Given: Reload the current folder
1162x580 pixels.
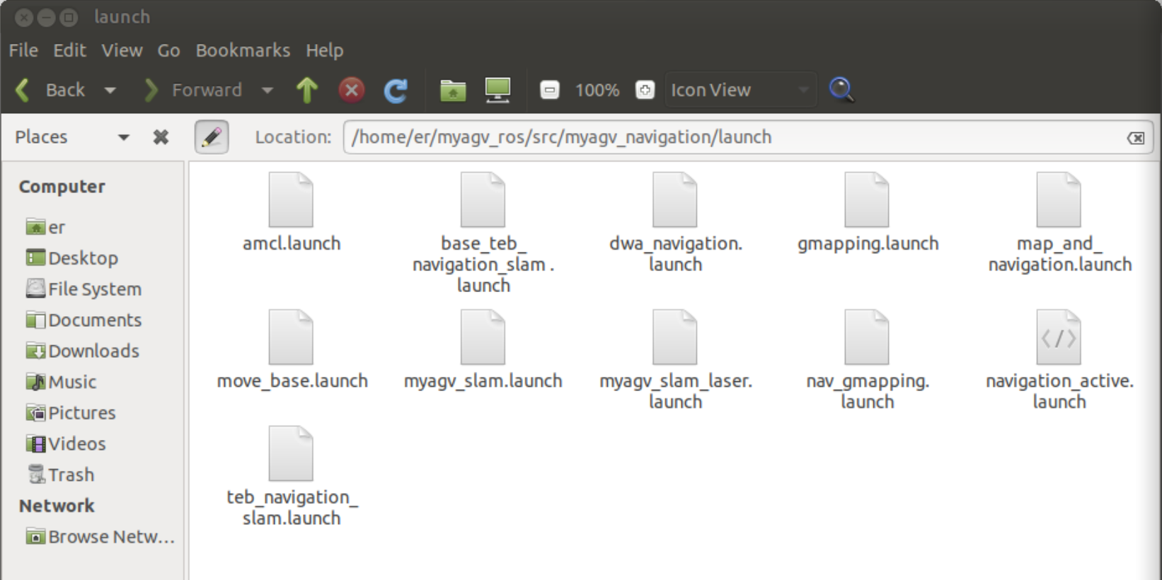Looking at the screenshot, I should pos(396,91).
